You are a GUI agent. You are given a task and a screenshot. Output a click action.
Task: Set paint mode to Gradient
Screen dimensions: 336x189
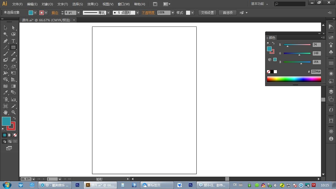[x=10, y=135]
